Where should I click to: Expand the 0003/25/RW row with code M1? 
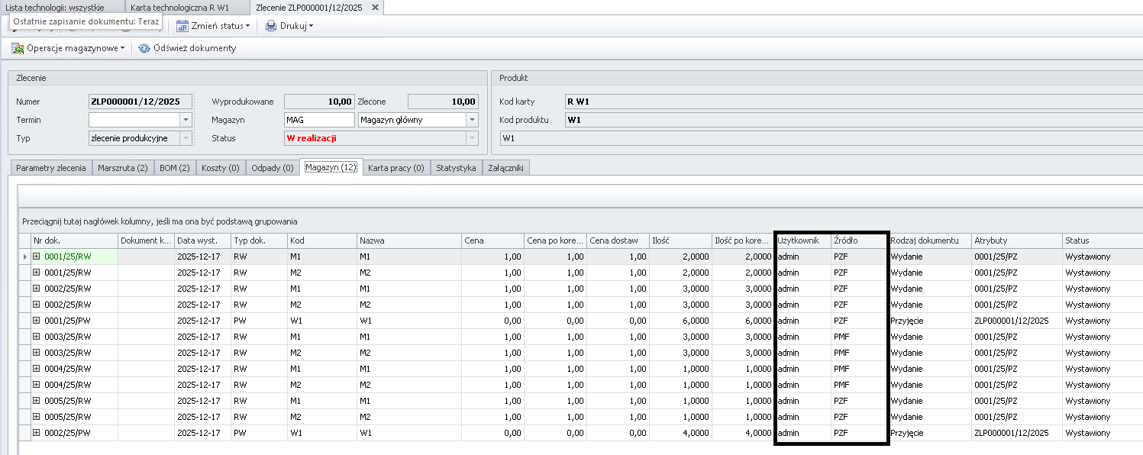point(36,337)
